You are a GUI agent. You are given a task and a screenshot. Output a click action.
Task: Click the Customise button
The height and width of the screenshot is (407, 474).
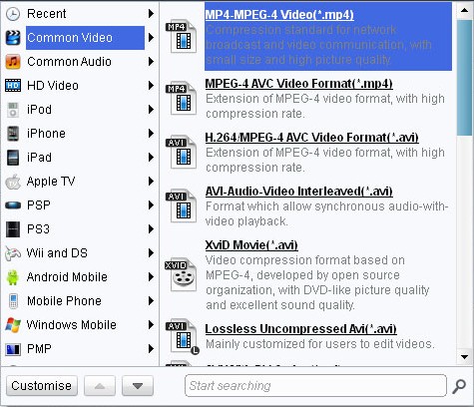click(42, 386)
